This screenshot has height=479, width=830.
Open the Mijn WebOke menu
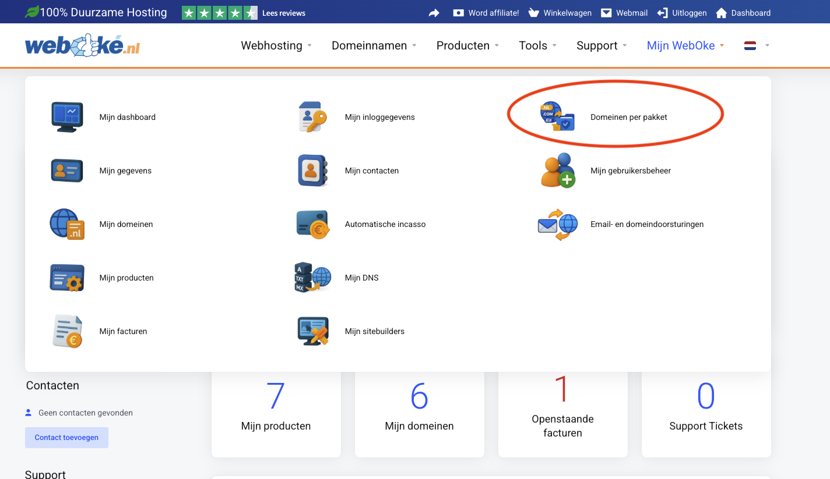pyautogui.click(x=685, y=45)
